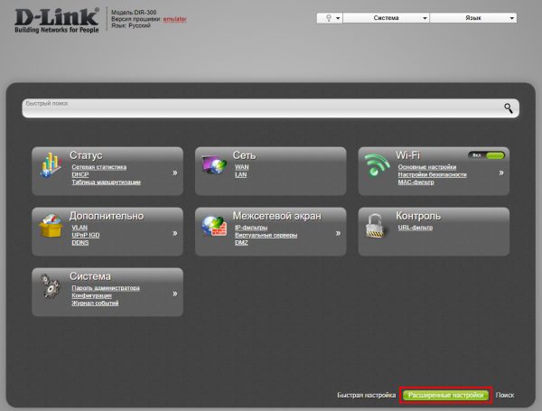Click the green Wi-Fi signal icon
The width and height of the screenshot is (542, 411).
377,165
